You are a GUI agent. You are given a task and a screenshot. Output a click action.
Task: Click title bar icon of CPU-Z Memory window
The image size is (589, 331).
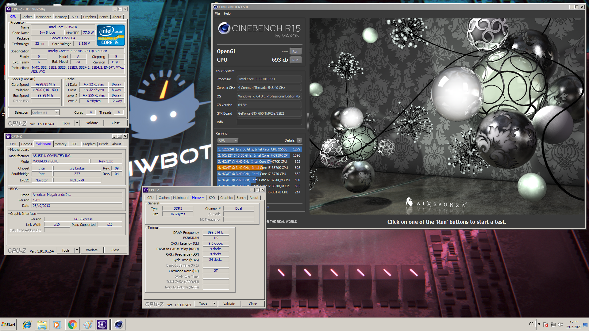tap(146, 190)
